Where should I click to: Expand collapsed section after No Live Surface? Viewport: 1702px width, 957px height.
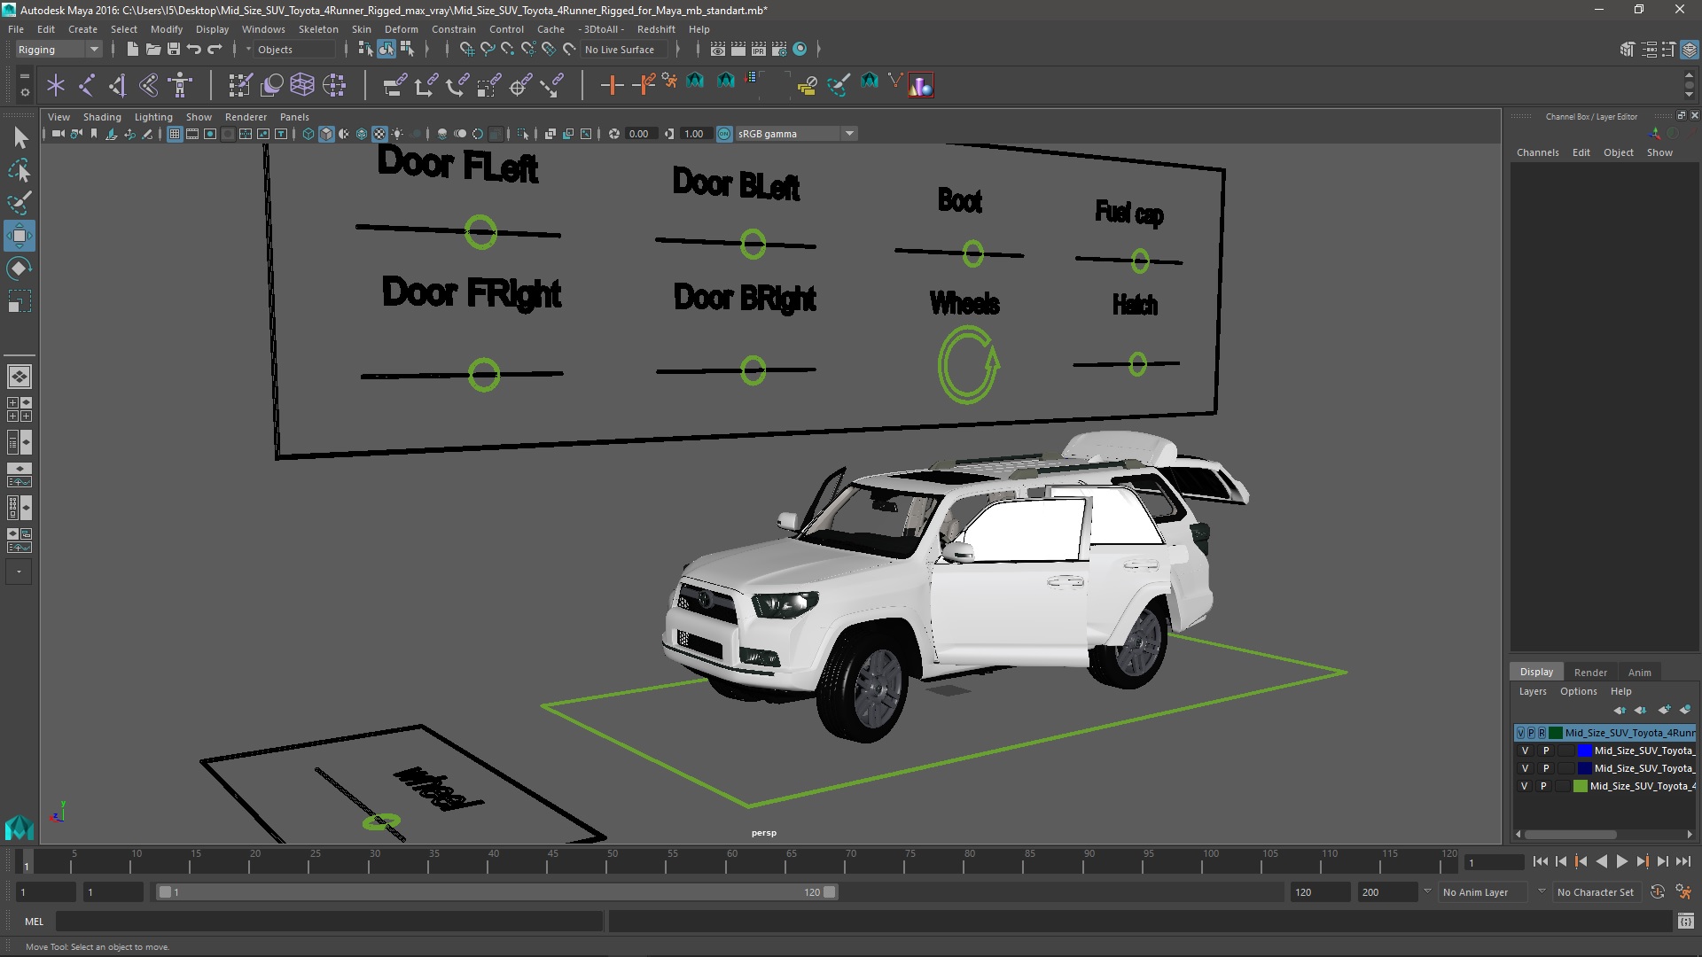[x=678, y=50]
